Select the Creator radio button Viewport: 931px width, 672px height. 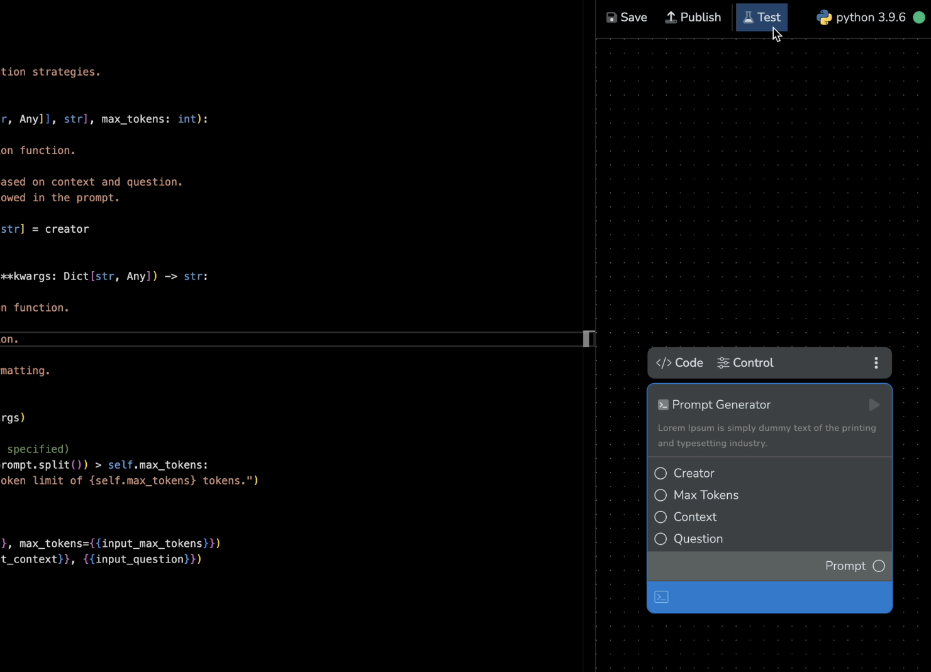661,473
